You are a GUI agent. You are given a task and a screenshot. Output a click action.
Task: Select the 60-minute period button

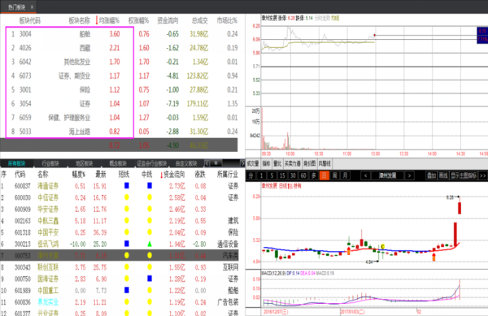coord(303,175)
